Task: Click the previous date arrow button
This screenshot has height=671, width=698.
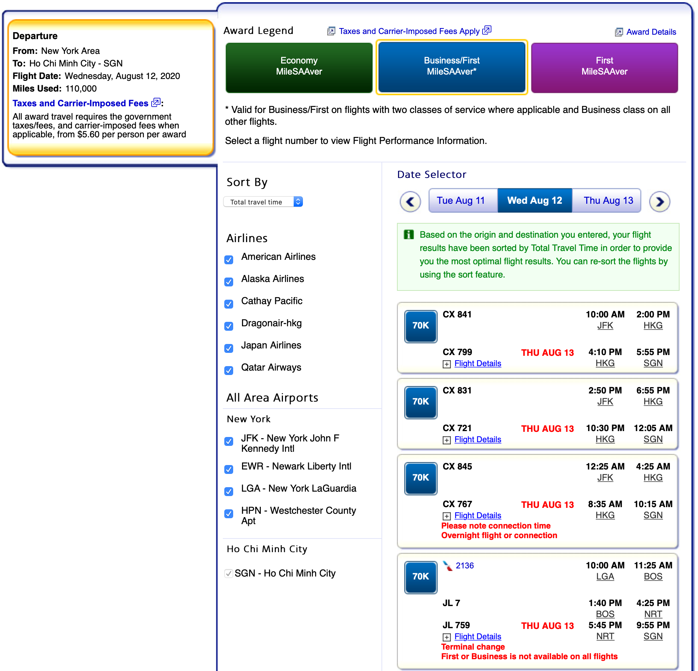Action: 410,202
